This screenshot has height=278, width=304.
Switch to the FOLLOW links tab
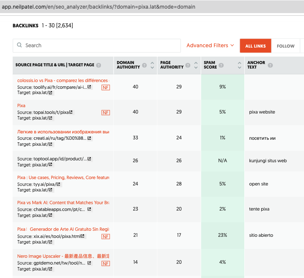(286, 46)
